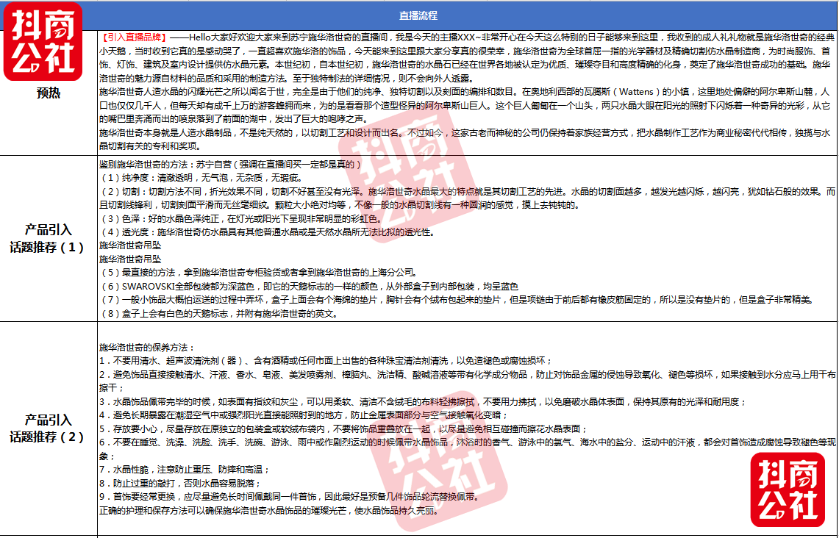This screenshot has height=538, width=839.
Task: Select the （3）色泽 line
Action: pyautogui.click(x=242, y=218)
